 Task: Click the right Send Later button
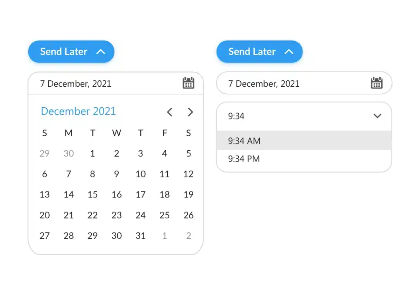259,52
